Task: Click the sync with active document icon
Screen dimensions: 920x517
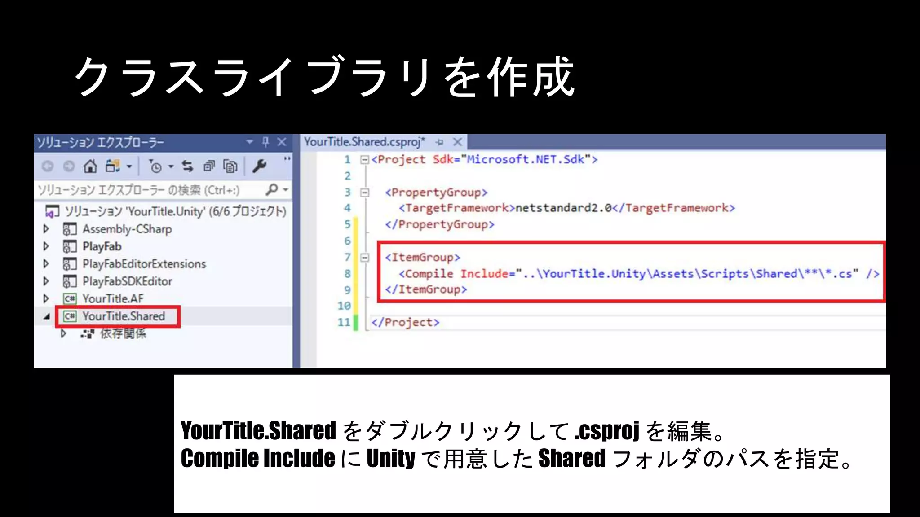Action: [187, 166]
